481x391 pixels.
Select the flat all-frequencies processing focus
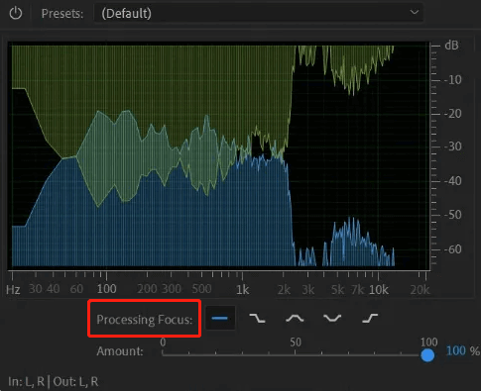(x=220, y=318)
